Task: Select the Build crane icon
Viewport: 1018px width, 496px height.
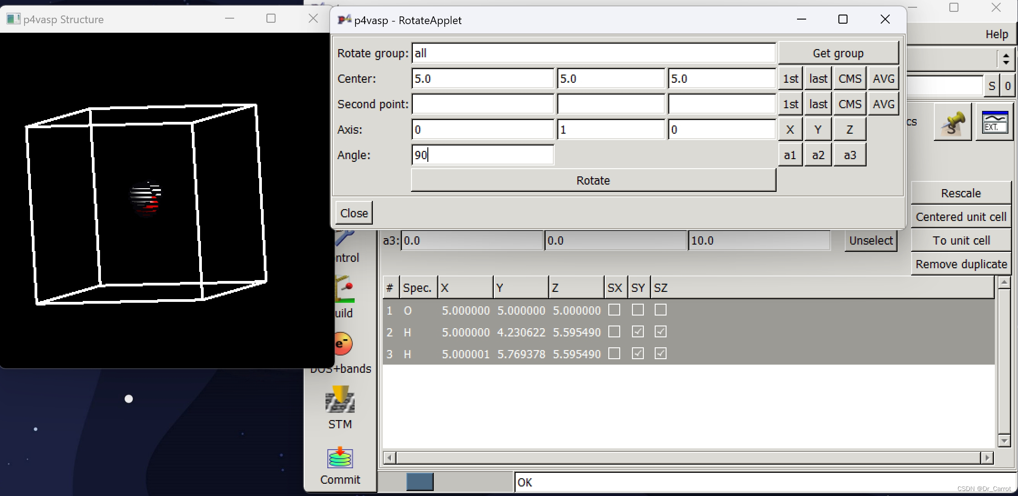Action: pyautogui.click(x=344, y=289)
